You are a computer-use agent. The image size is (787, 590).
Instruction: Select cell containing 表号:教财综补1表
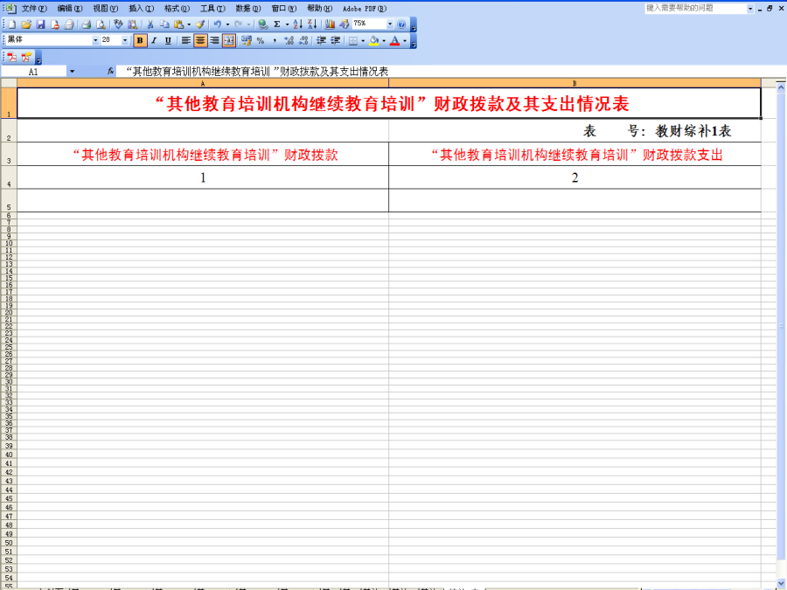click(575, 130)
